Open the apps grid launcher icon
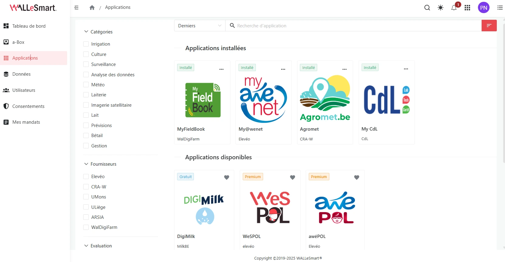Viewport: 505px width, 262px height. coord(467,8)
